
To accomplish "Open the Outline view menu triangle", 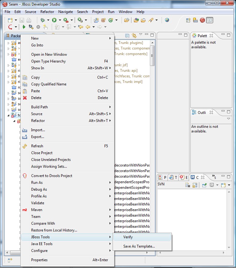I will (x=229, y=119).
